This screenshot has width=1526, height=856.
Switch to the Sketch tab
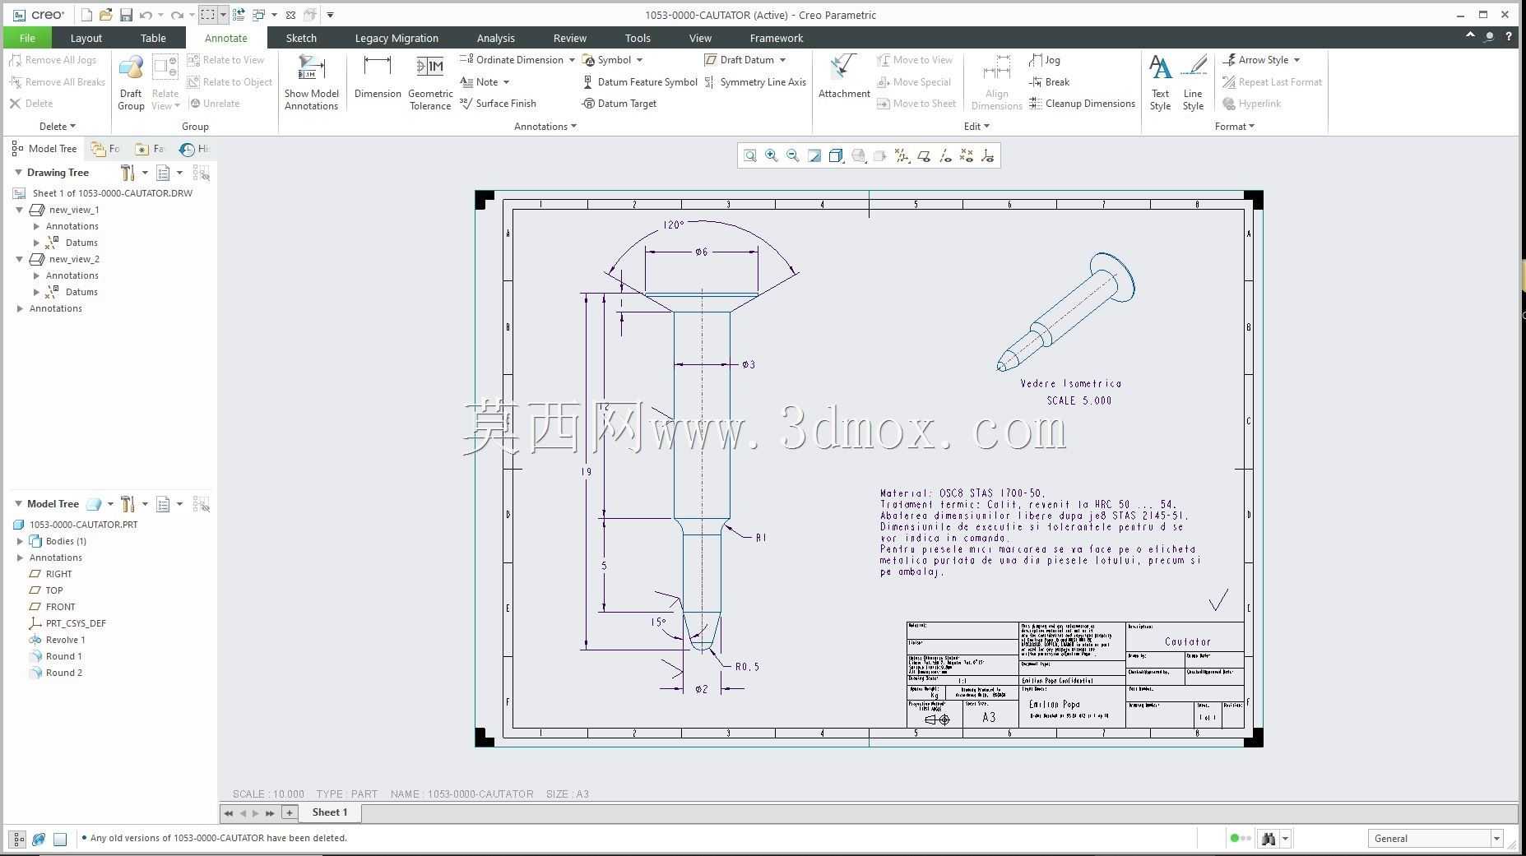(x=301, y=38)
